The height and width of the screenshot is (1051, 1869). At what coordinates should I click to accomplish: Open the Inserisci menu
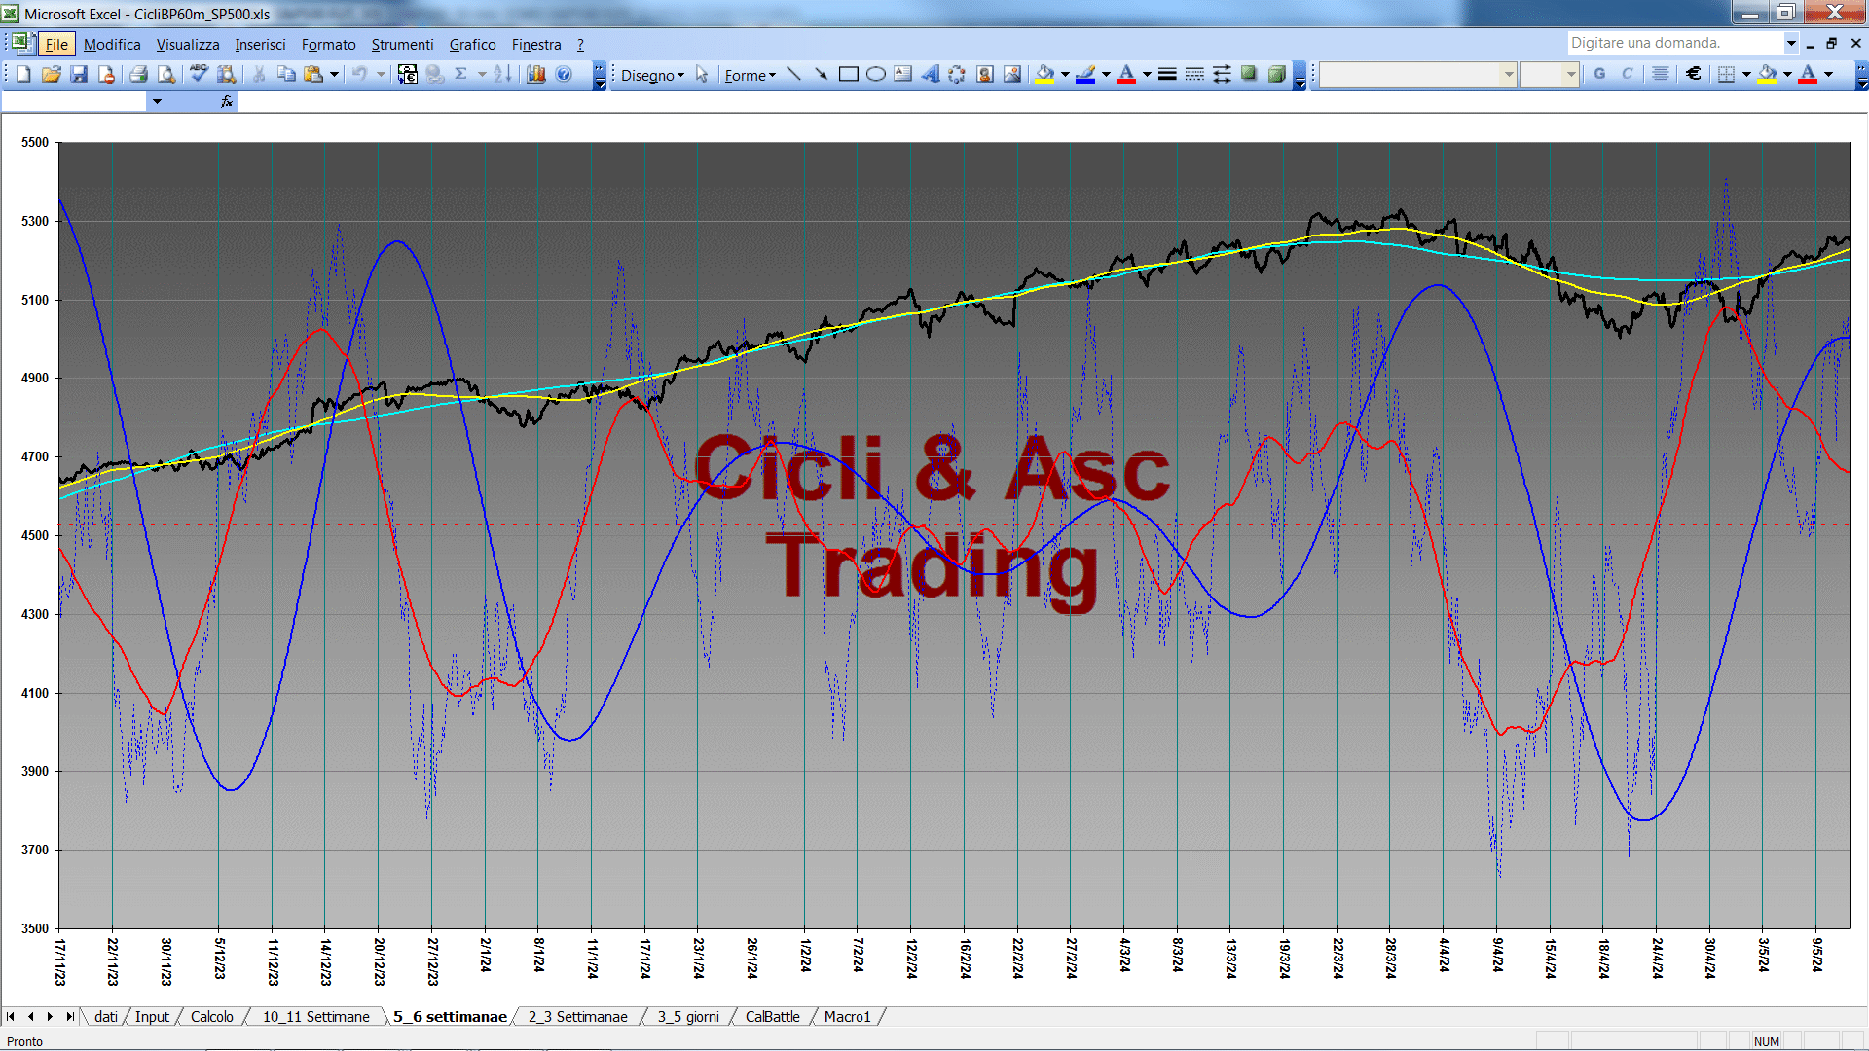click(260, 44)
